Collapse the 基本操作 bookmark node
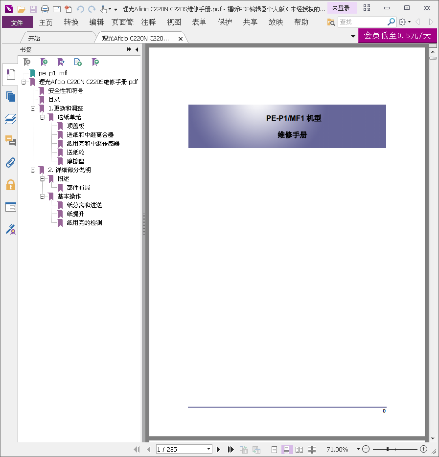 coord(42,196)
